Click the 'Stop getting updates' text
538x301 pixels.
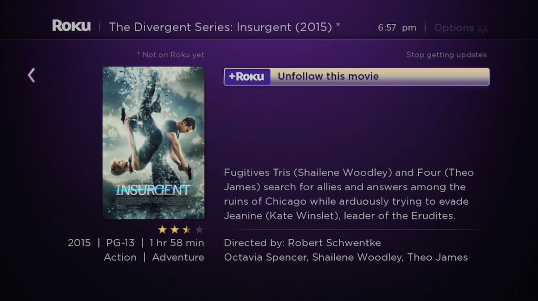tap(446, 55)
